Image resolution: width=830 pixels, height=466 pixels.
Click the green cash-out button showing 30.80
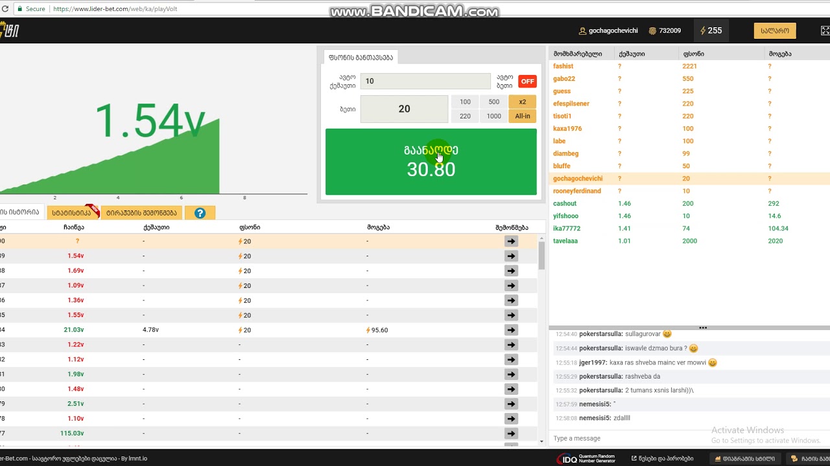pyautogui.click(x=431, y=162)
